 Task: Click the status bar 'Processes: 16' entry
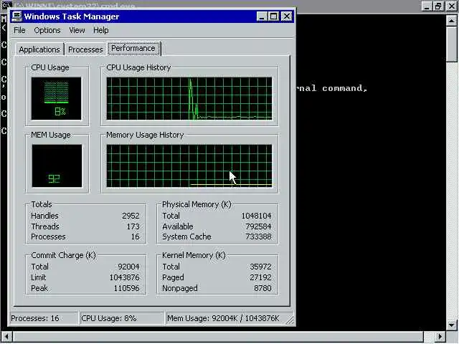click(43, 318)
